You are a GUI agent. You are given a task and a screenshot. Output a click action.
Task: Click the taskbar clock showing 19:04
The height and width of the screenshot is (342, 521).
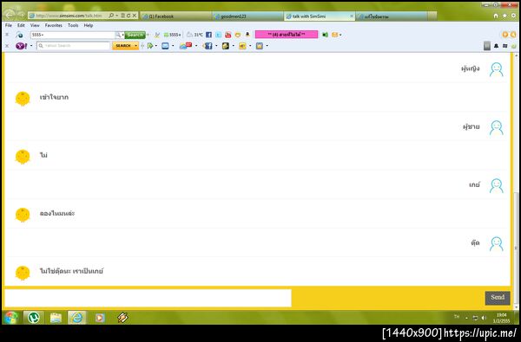point(501,318)
